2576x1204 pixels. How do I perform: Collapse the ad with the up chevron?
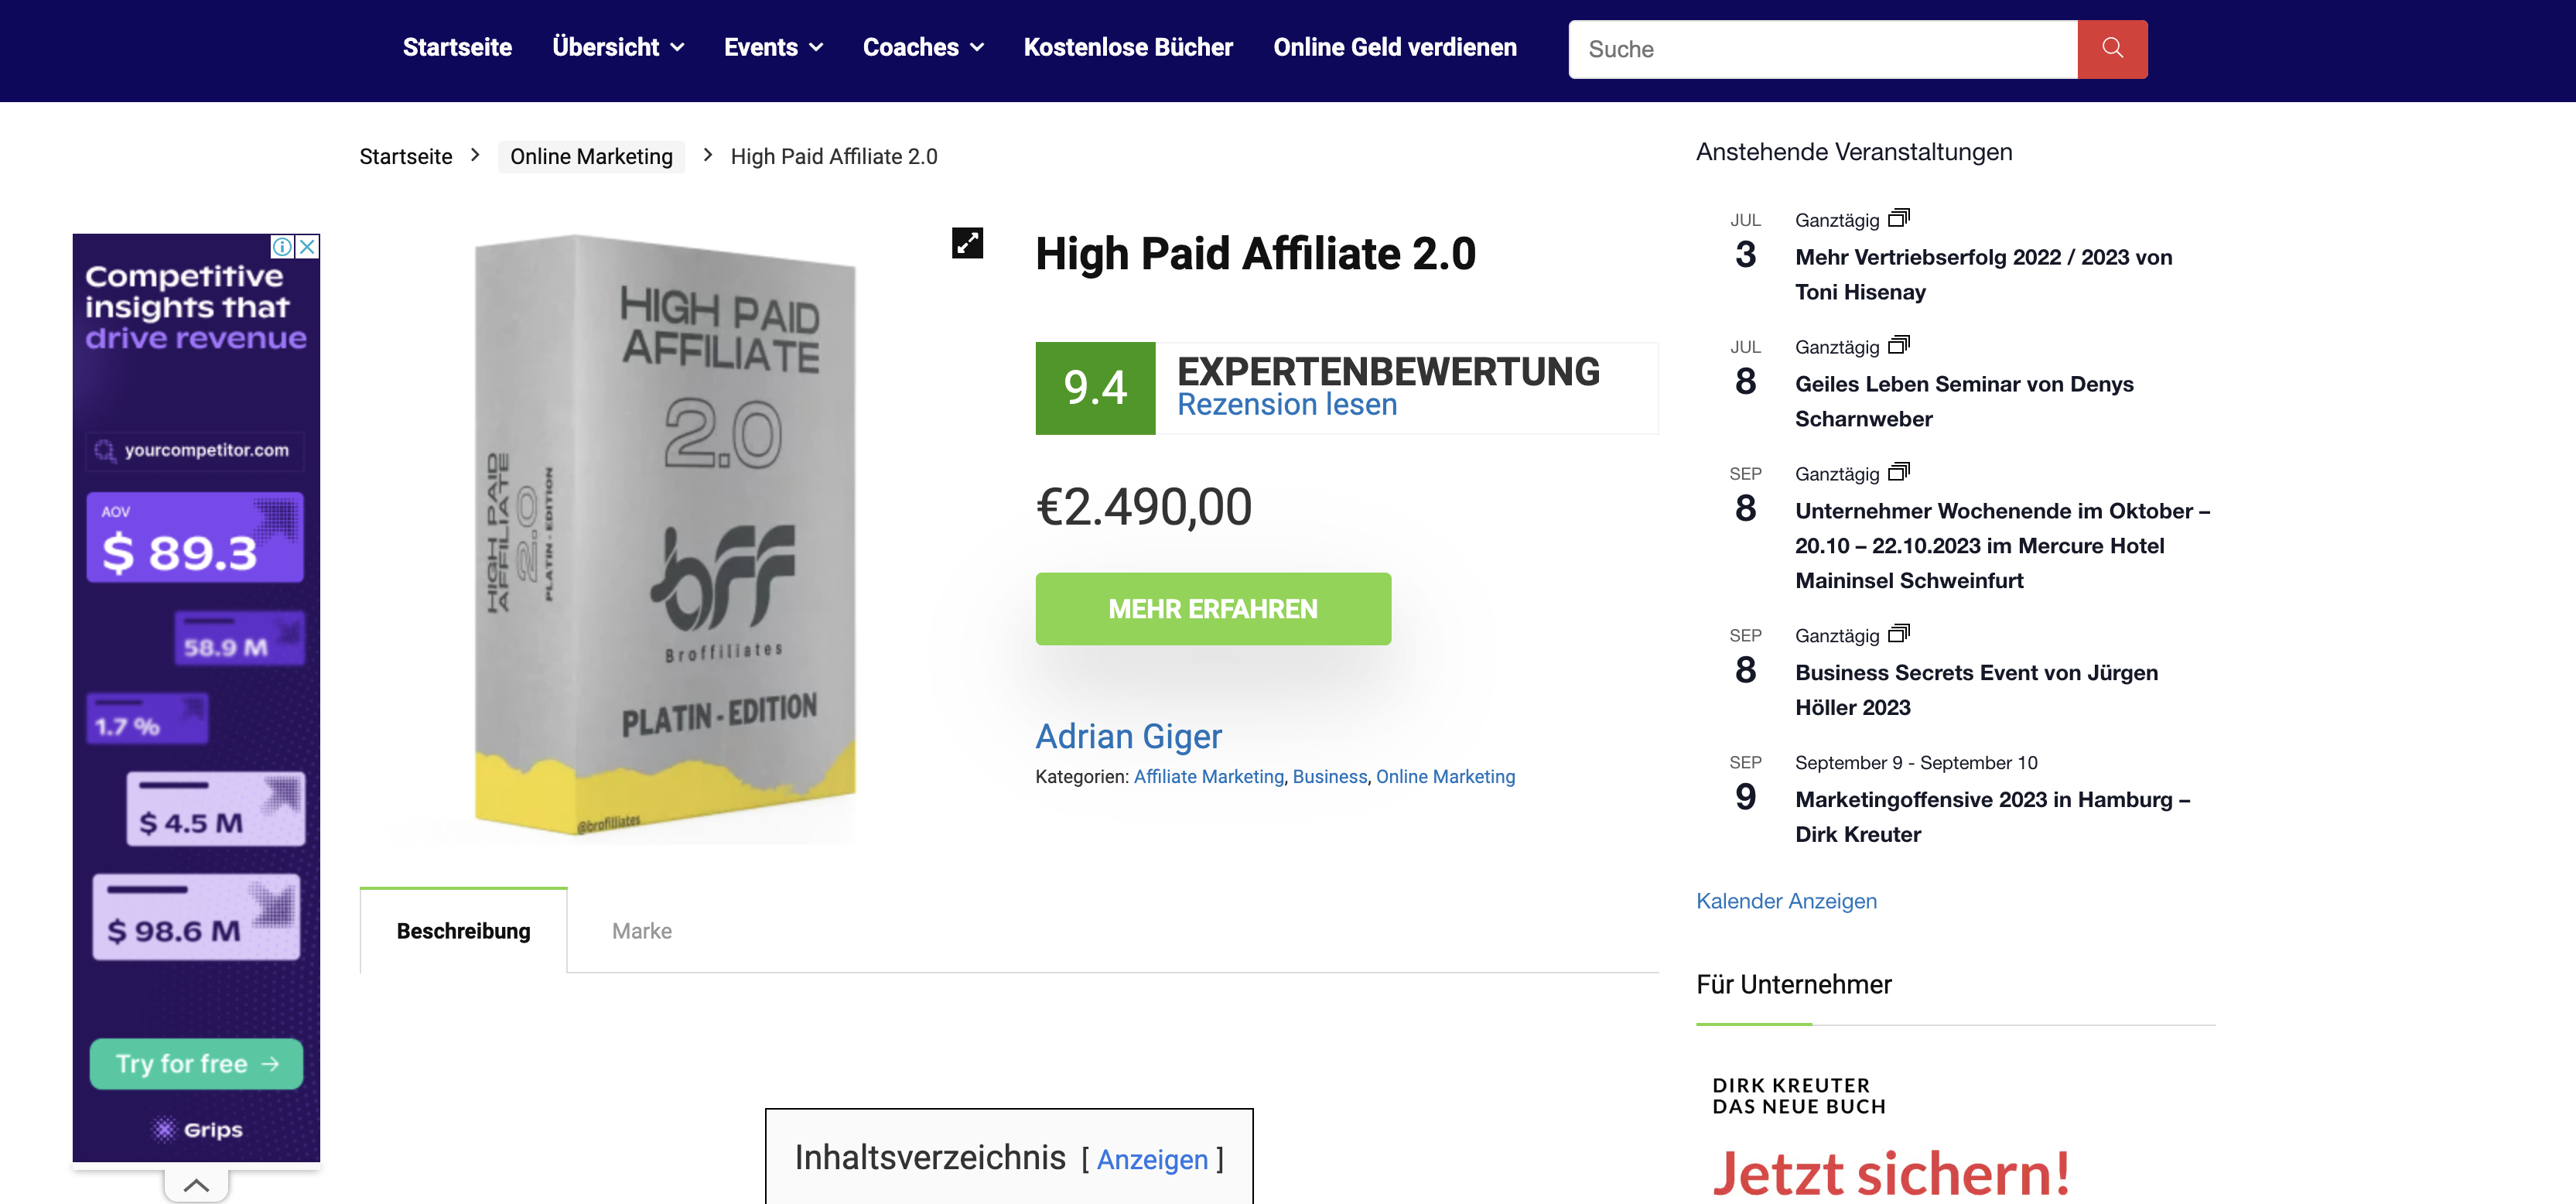(x=196, y=1186)
